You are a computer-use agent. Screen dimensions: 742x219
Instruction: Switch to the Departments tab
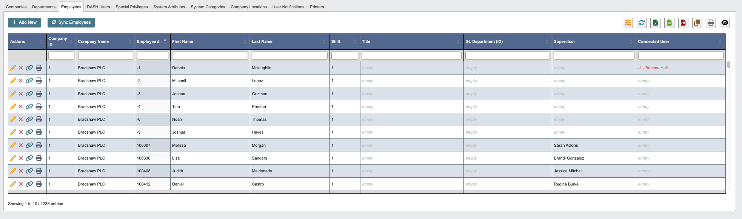(x=44, y=7)
